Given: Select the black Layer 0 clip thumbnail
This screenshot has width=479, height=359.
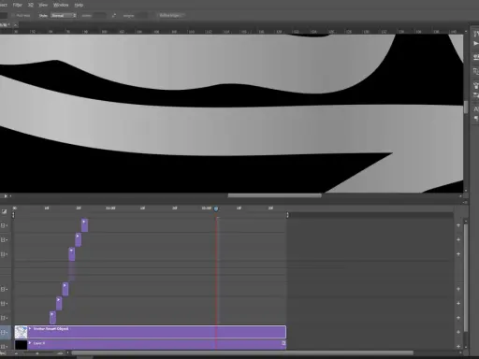Looking at the screenshot, I should [x=22, y=345].
